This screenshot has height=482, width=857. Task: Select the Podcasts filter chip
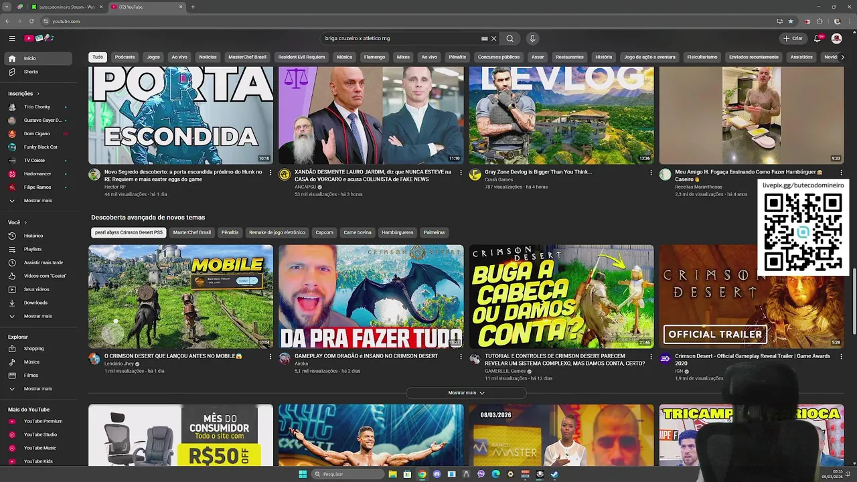coord(125,57)
